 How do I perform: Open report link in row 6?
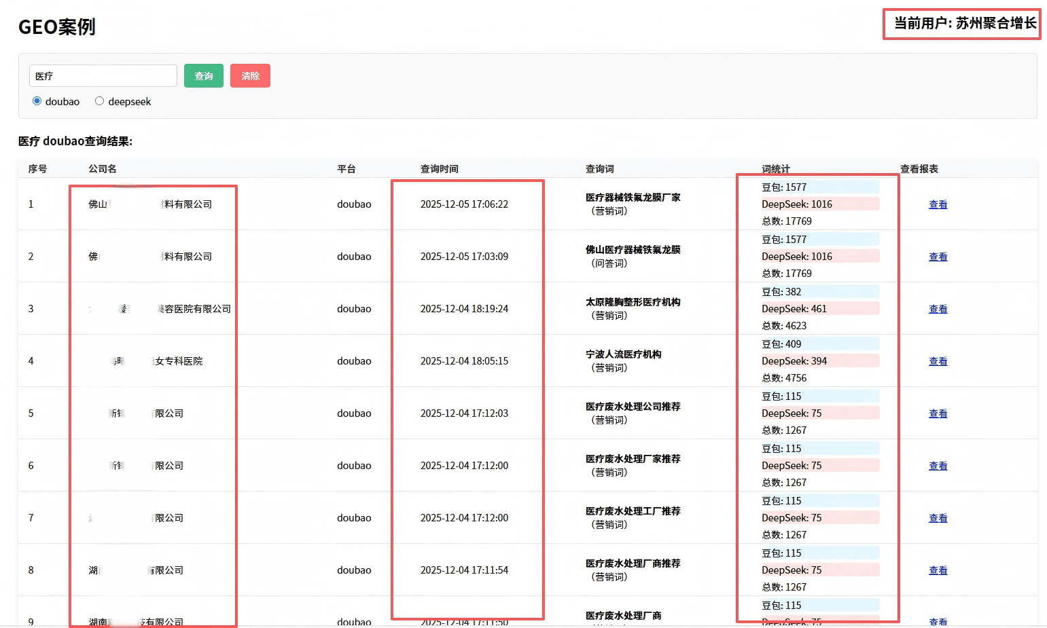(938, 466)
